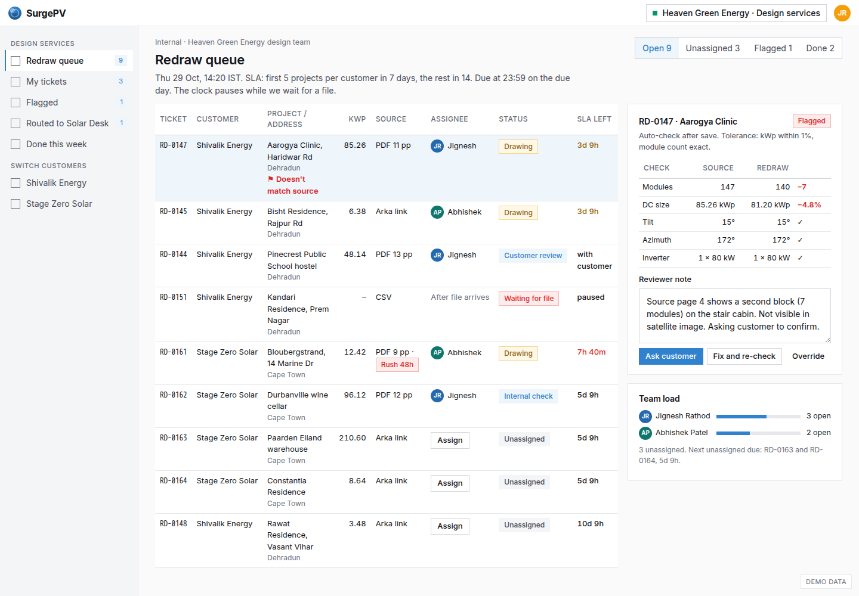Click Jignesh Rathod's avatar in Team load
The image size is (859, 596).
(x=645, y=417)
